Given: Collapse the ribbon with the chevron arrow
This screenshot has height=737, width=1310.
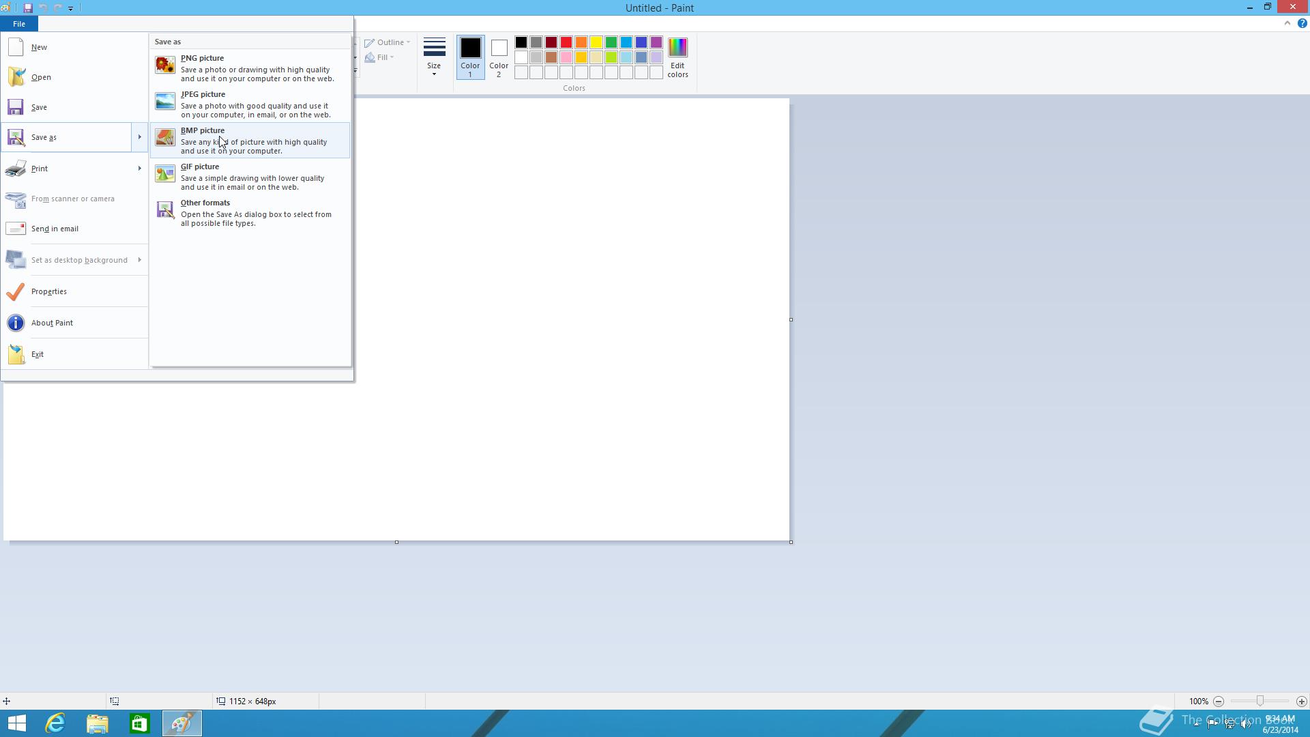Looking at the screenshot, I should point(1287,23).
